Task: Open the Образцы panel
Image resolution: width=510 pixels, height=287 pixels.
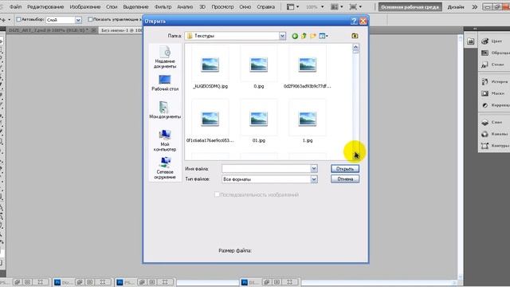Action: pyautogui.click(x=495, y=53)
